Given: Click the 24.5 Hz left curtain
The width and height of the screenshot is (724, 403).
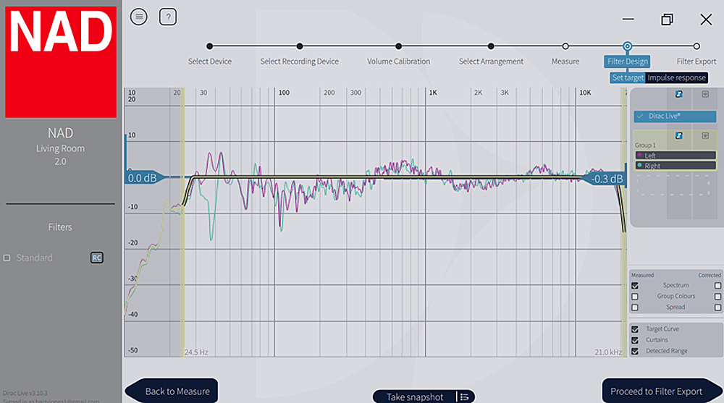Looking at the screenshot, I should click(x=182, y=221).
